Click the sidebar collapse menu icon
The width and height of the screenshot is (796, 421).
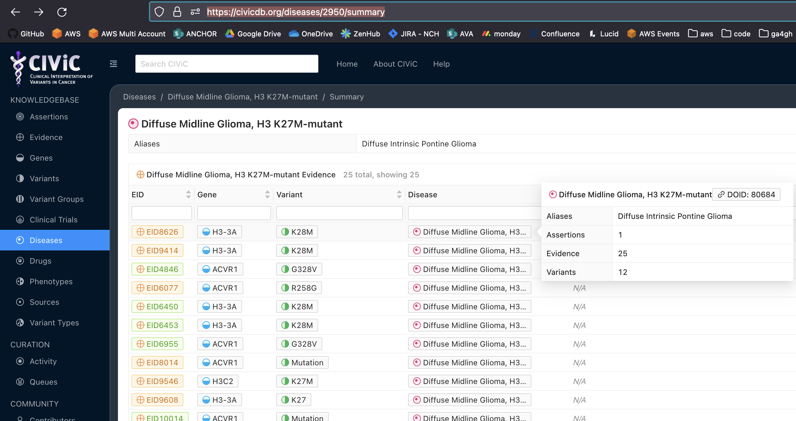click(113, 64)
